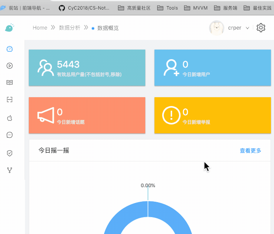Screen dimensions: 274x234
Task: Open the MVVM bookmark folder
Action: tap(196, 8)
